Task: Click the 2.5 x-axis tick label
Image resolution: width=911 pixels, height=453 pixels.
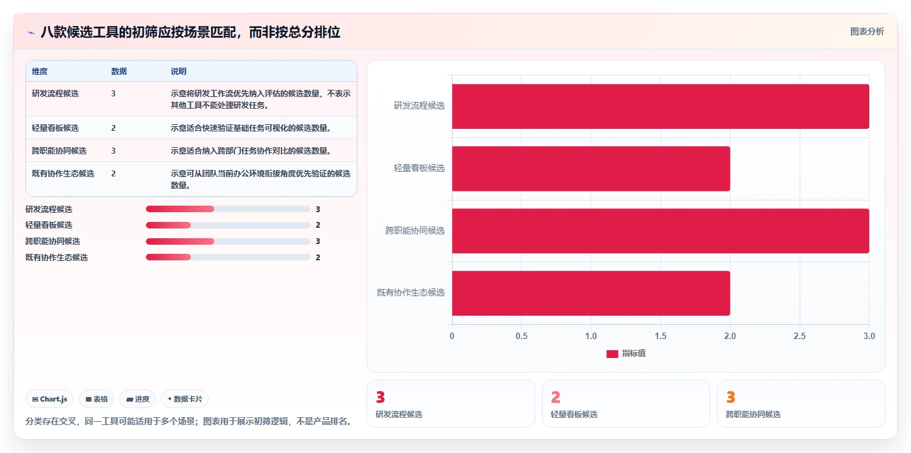Action: point(800,336)
